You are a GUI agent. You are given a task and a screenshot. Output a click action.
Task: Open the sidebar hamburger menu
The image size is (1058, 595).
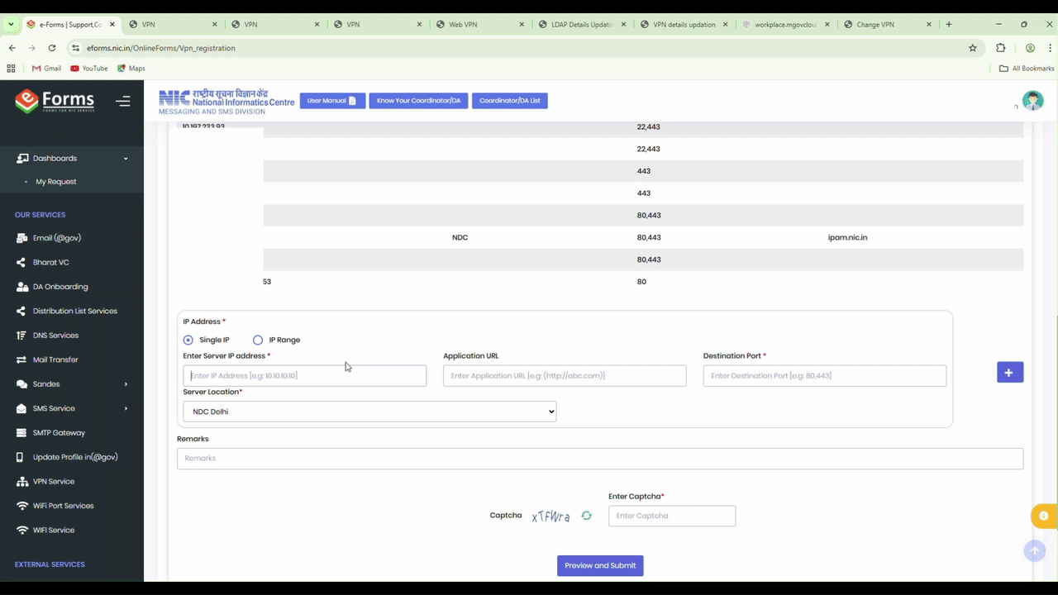pyautogui.click(x=122, y=100)
